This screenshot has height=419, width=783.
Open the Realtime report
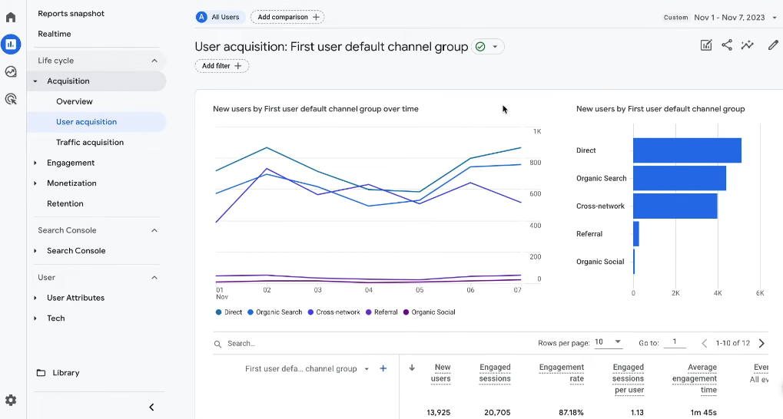[x=55, y=34]
